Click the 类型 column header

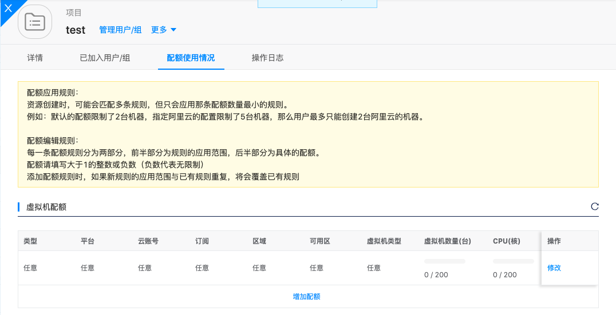click(30, 241)
